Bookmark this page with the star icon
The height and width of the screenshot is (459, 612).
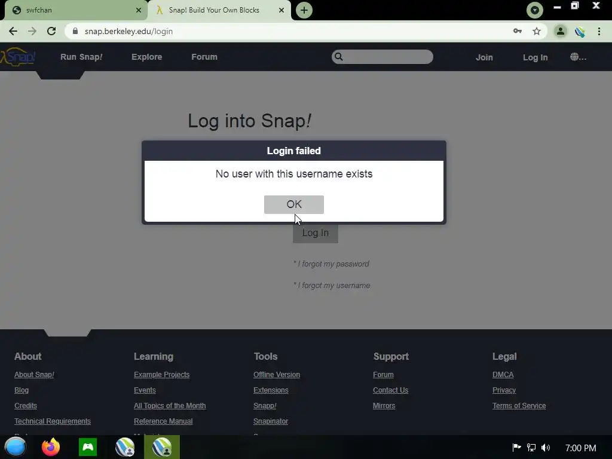coord(537,31)
